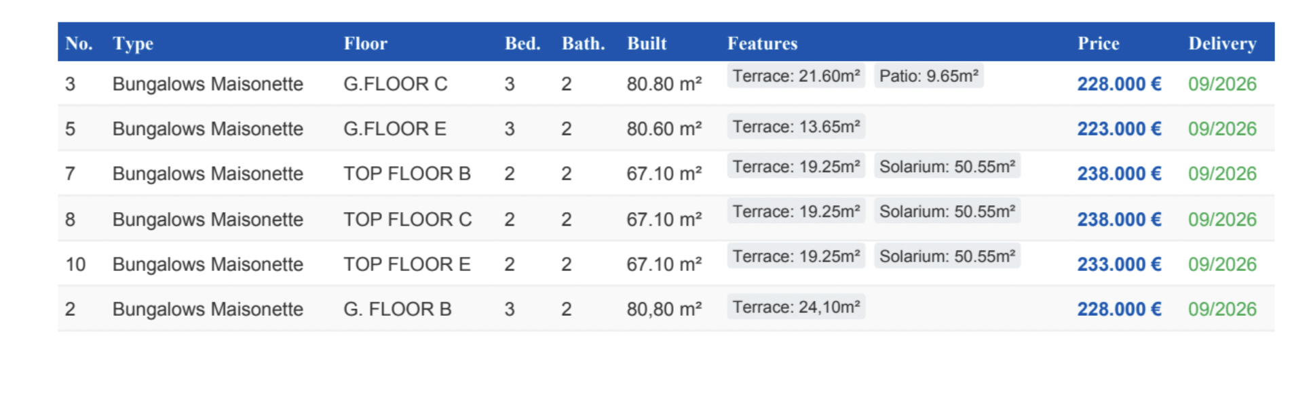Click the Terrace: 24,10m² feature tag
Viewport: 1311px width, 393px height.
(x=796, y=307)
